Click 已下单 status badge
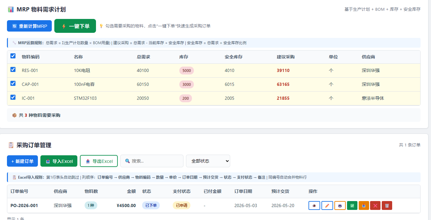Screen dimensions: 431x220 [151, 205]
